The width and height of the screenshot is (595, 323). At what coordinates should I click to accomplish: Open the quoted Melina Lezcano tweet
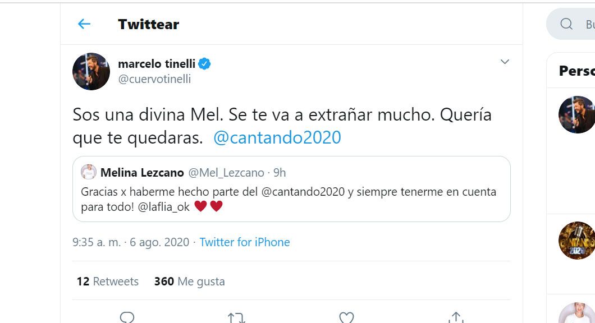(x=291, y=199)
